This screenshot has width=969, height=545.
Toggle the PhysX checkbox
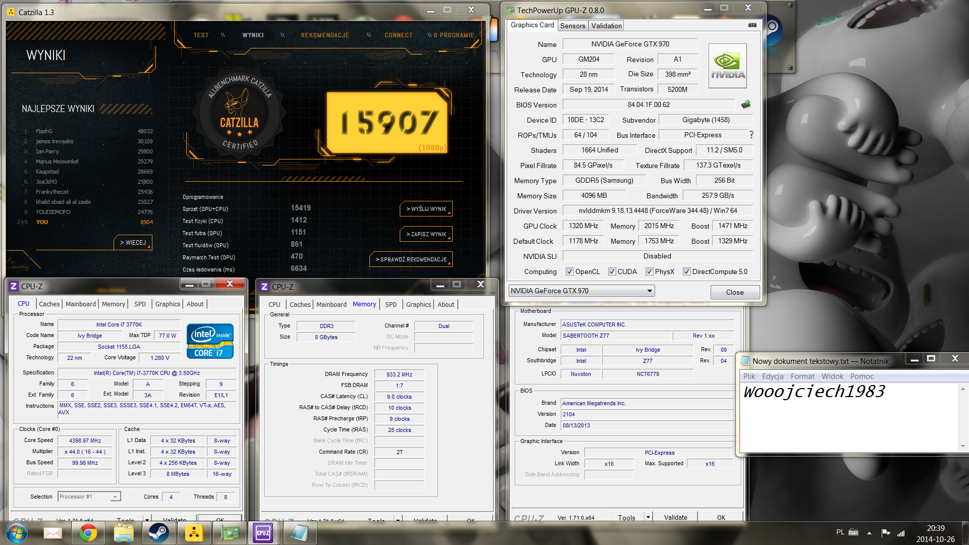click(x=650, y=271)
